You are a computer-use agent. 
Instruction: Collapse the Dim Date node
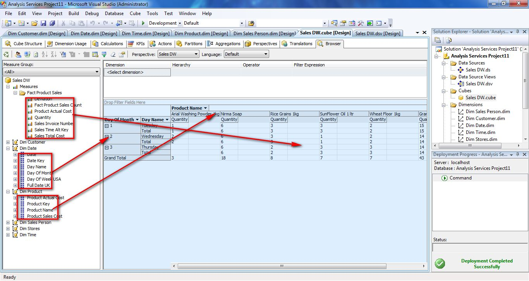[x=8, y=148]
